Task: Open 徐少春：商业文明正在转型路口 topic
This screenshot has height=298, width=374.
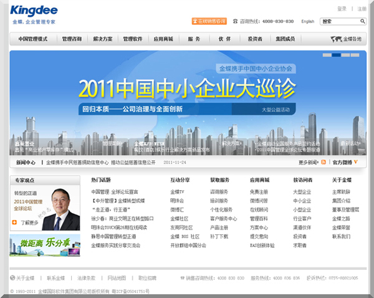Action: pyautogui.click(x=122, y=219)
